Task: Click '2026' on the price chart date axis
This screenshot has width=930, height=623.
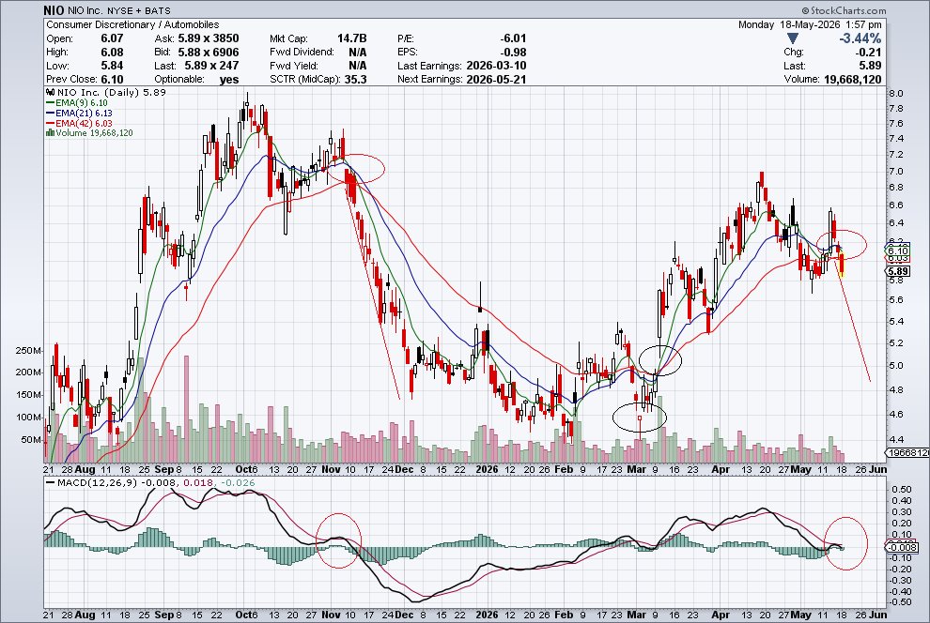Action: (x=488, y=469)
